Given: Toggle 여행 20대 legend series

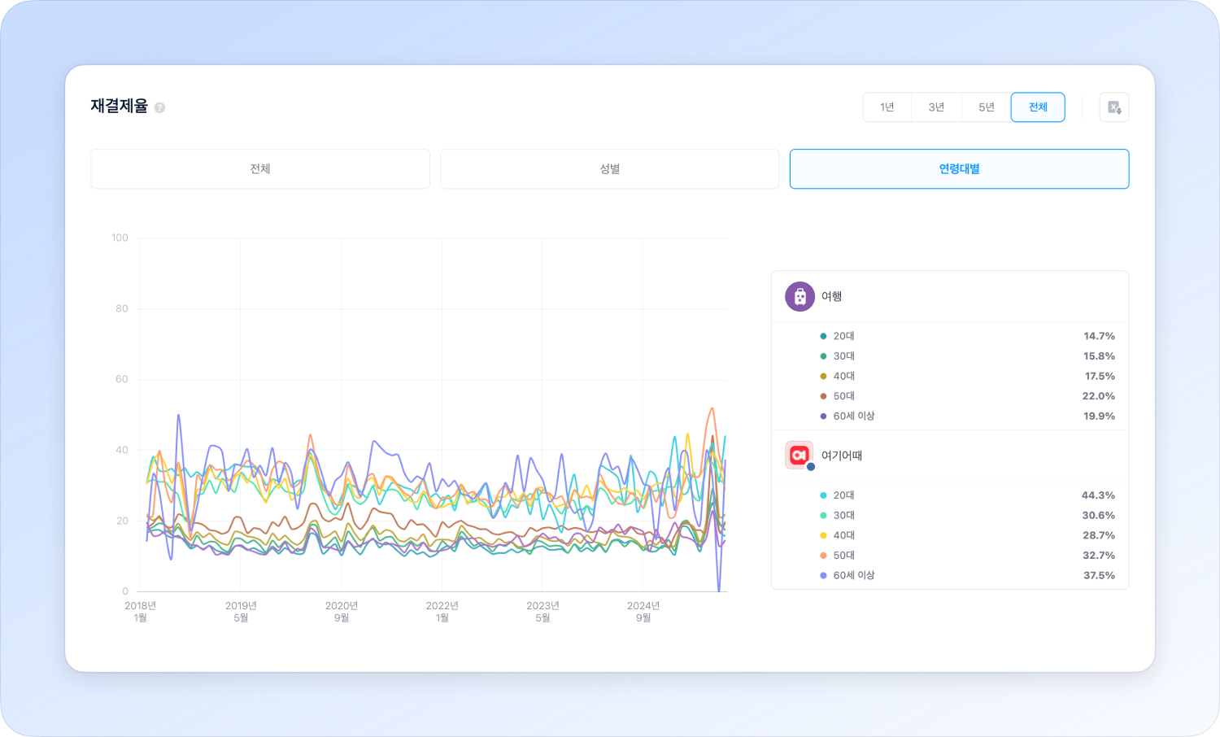Looking at the screenshot, I should [843, 336].
